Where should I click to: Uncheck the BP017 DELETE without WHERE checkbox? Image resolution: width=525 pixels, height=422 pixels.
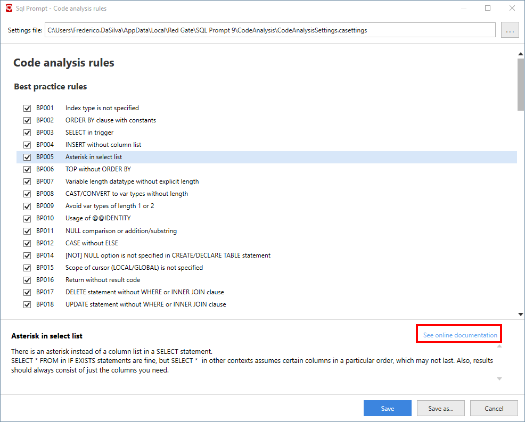[27, 292]
